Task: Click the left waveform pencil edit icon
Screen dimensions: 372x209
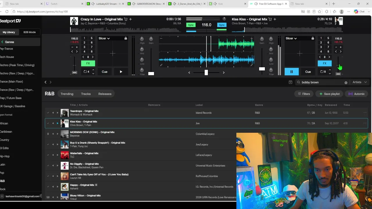Action: [161, 65]
